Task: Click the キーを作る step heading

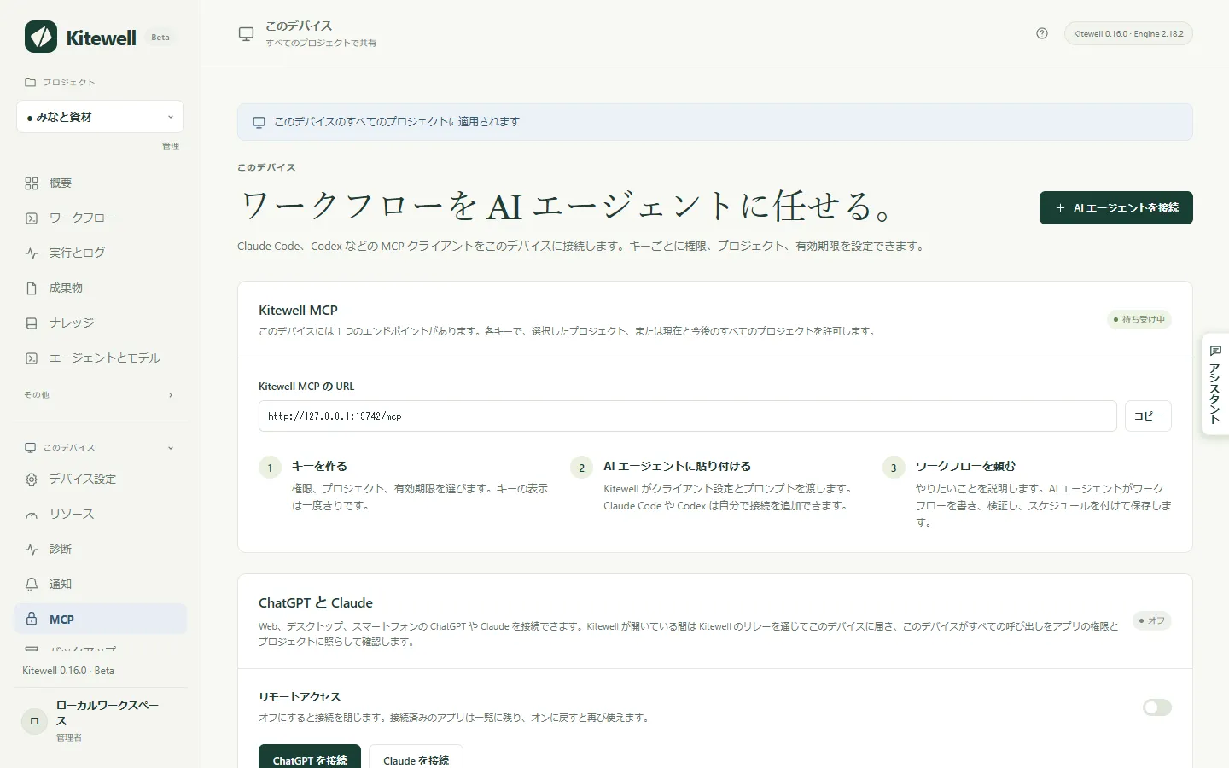Action: click(319, 467)
